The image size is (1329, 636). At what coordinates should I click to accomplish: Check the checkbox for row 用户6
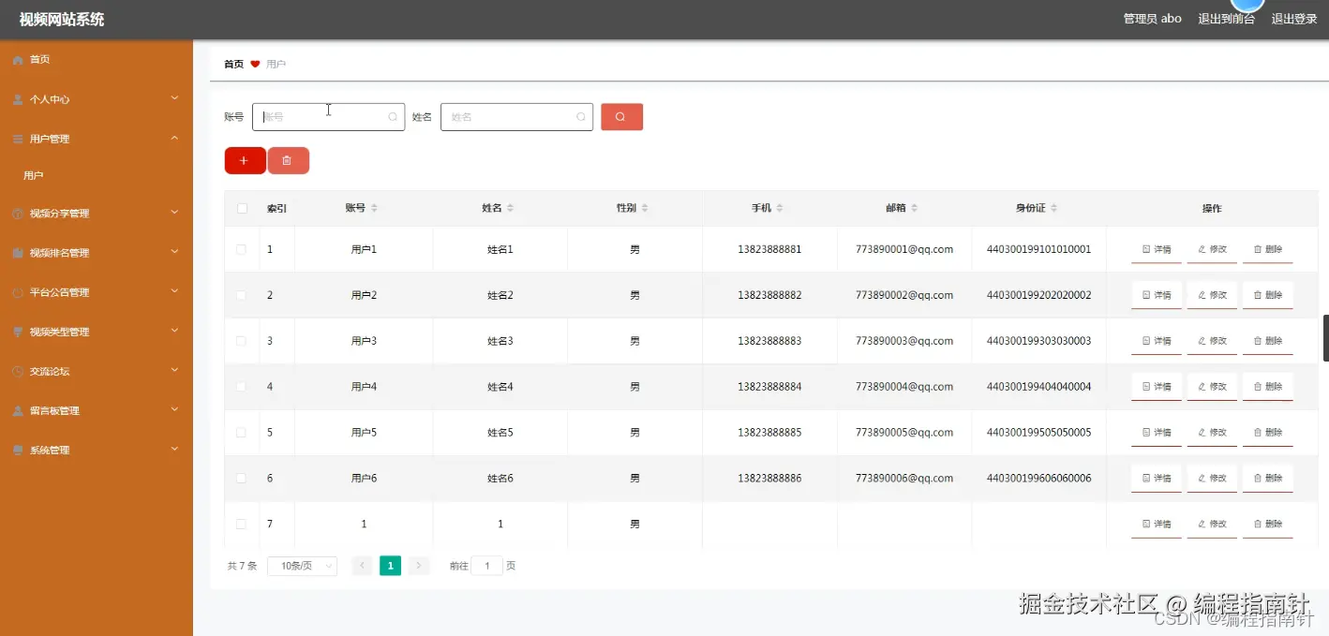[242, 478]
